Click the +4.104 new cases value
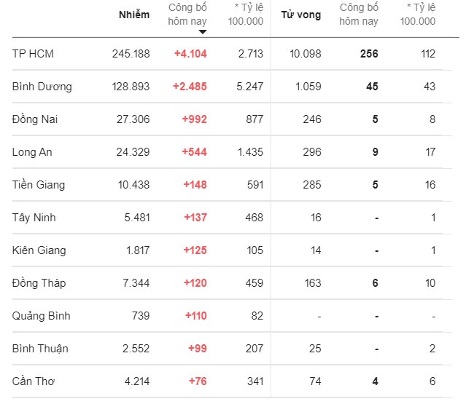 pyautogui.click(x=190, y=54)
